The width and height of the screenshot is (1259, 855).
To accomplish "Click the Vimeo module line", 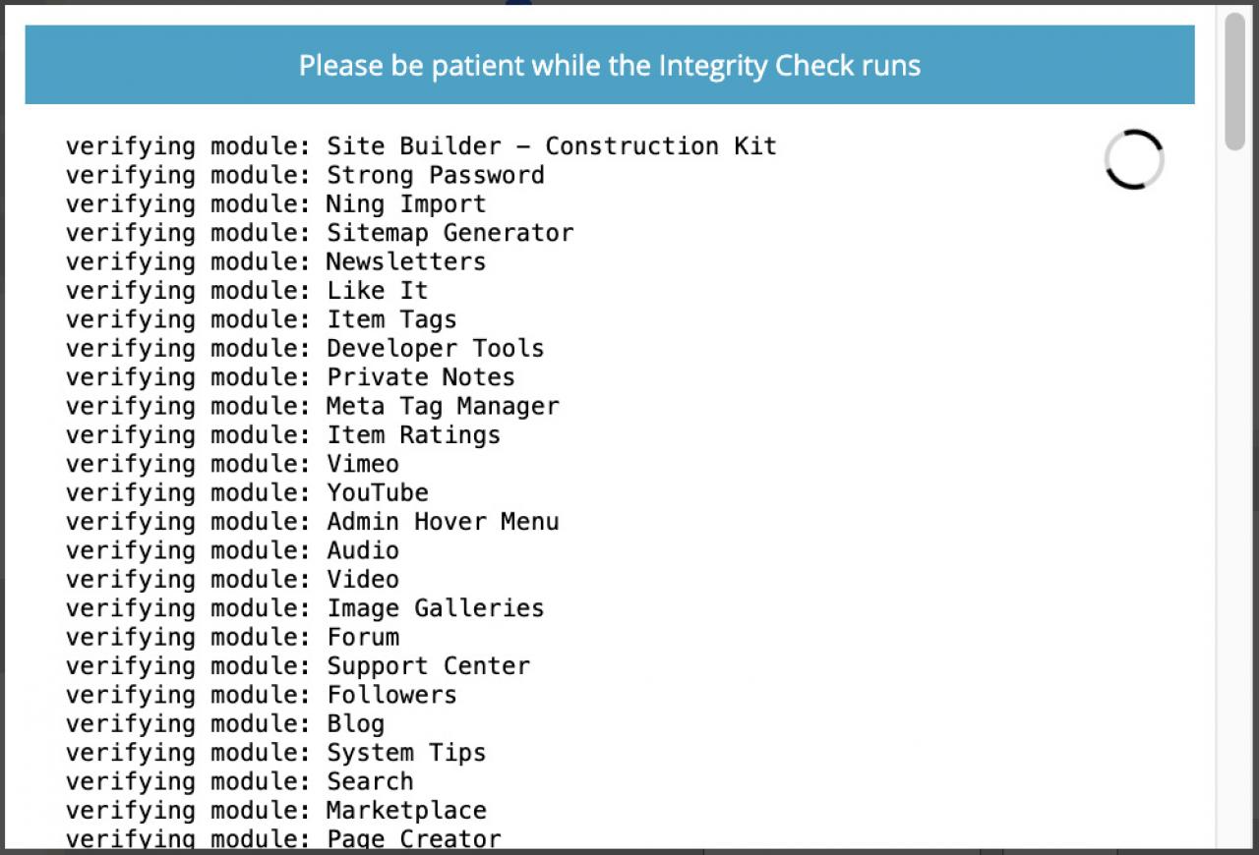I will (232, 464).
